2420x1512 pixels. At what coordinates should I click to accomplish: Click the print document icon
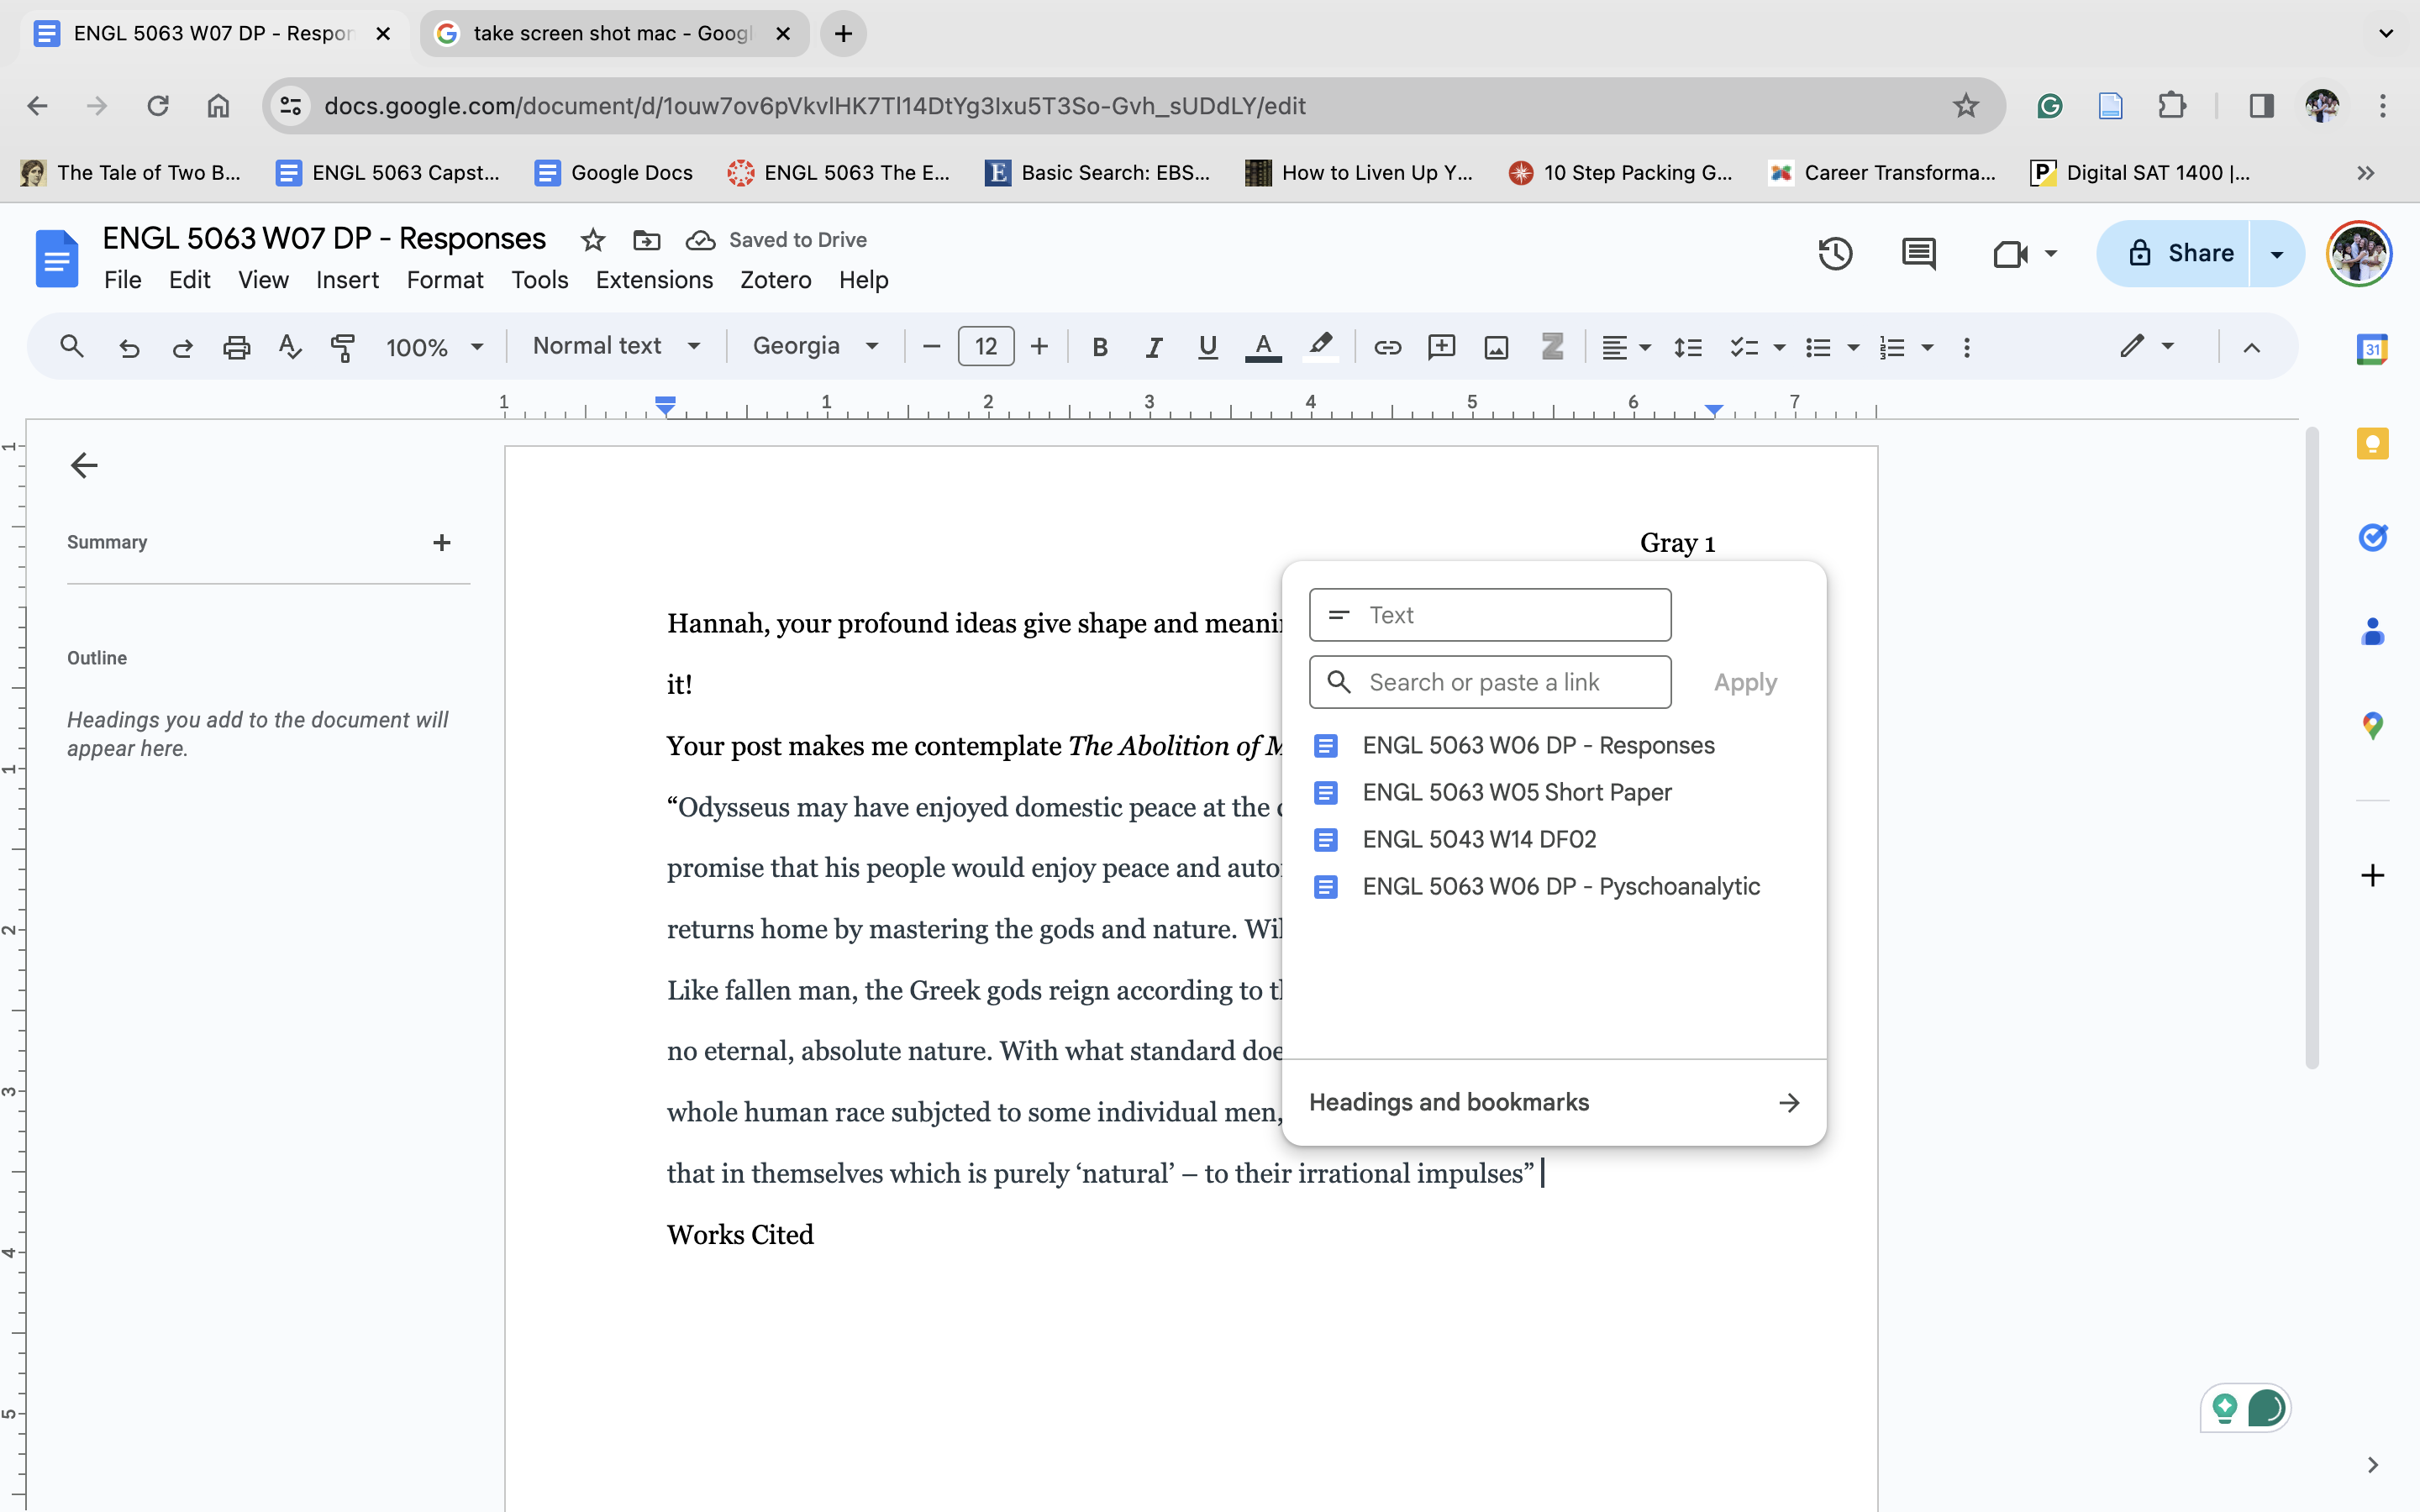pyautogui.click(x=236, y=347)
